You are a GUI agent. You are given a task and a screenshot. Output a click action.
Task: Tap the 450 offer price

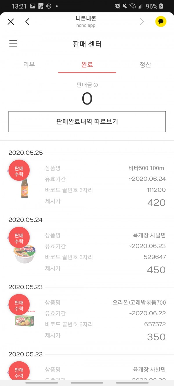point(156,270)
